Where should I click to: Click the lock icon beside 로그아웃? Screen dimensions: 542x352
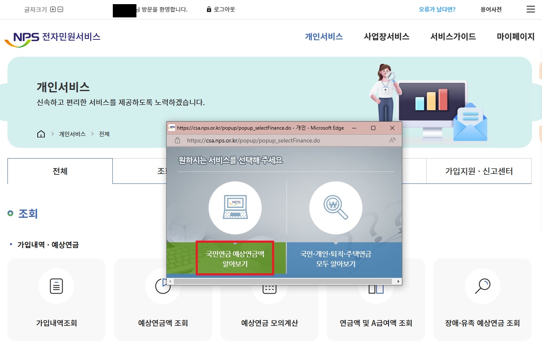[209, 9]
